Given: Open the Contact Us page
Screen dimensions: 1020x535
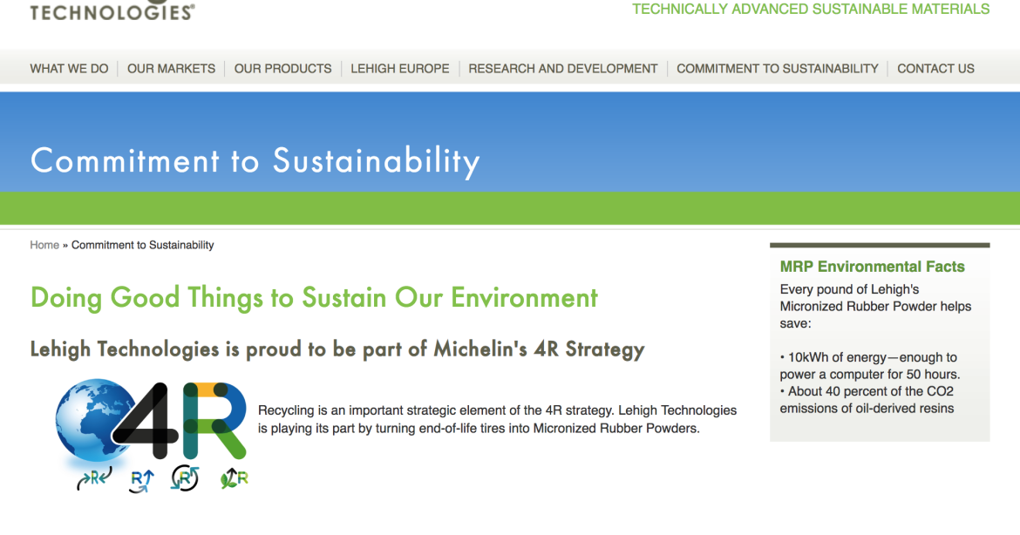Looking at the screenshot, I should click(x=935, y=69).
